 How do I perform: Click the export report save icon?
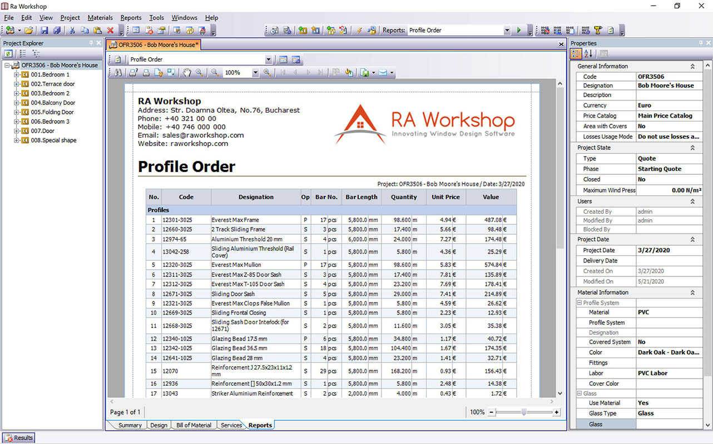pos(364,72)
